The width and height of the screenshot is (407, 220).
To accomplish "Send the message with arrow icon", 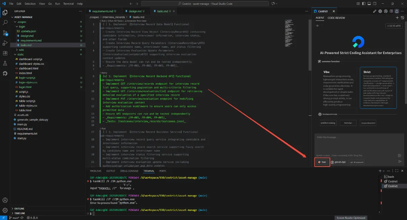I will coord(400,162).
